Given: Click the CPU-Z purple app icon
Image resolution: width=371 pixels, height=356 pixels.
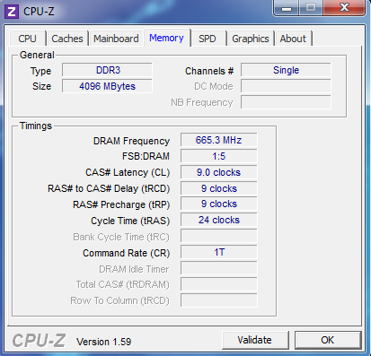Looking at the screenshot, I should tap(12, 12).
